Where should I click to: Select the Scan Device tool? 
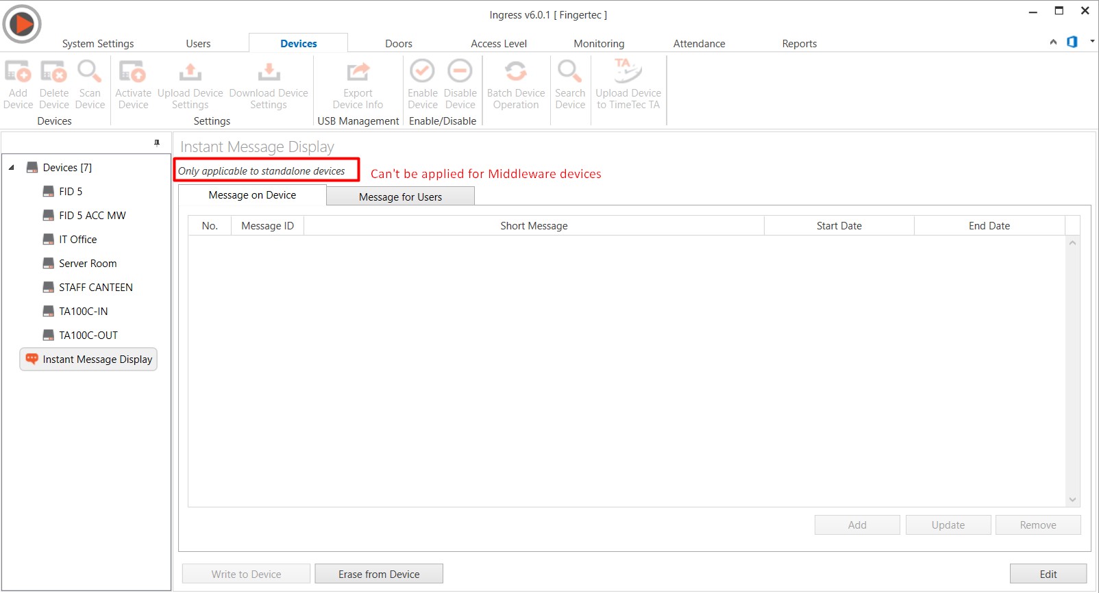[90, 72]
